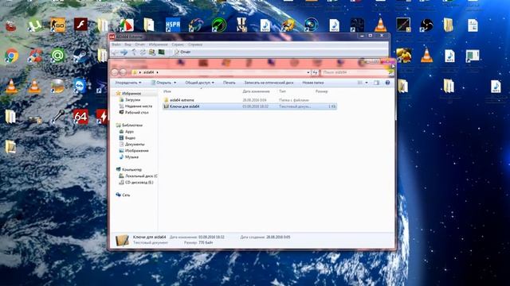Click the Steam desktop icon
510x286 pixels.
(x=80, y=56)
